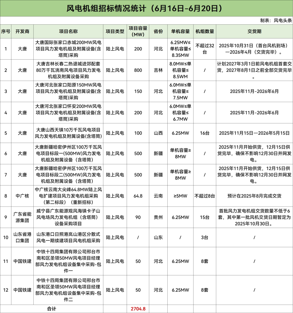Click the 山东省港口集团 developer cell
Image resolution: width=293 pixels, height=313 pixels.
point(23,237)
